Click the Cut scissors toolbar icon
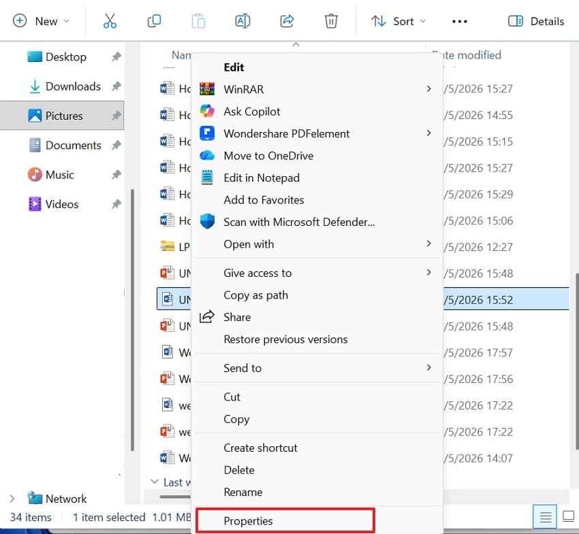Screen dimensions: 579x534 [x=110, y=21]
